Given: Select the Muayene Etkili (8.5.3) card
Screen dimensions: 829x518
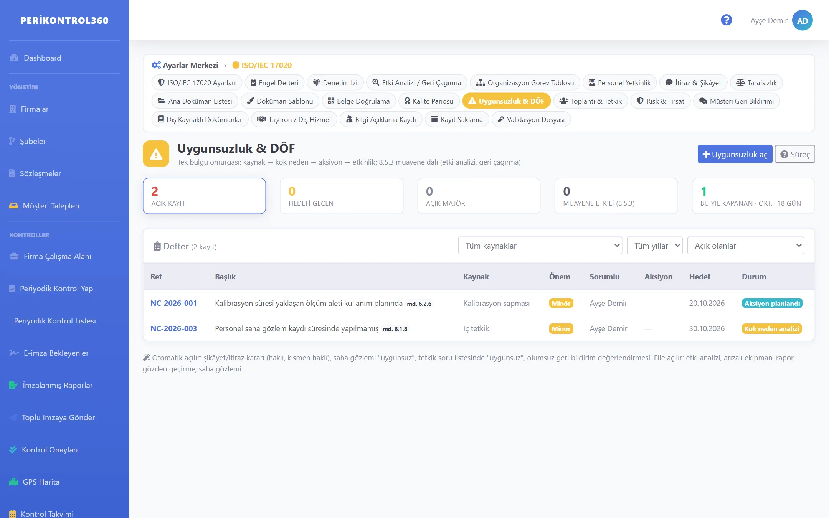Looking at the screenshot, I should [x=616, y=196].
